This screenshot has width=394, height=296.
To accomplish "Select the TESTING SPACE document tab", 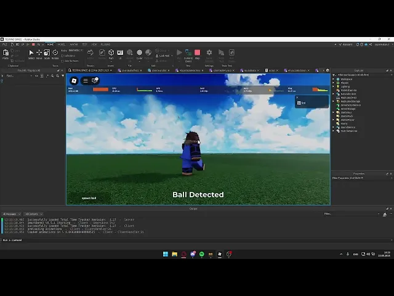I will click(x=90, y=70).
